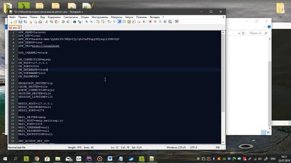Click the UTF-8 encoding status bar entry

pyautogui.click(x=194, y=148)
